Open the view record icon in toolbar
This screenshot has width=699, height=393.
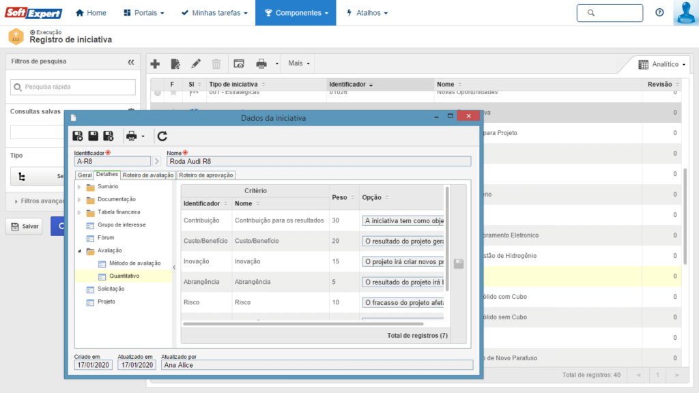pos(239,63)
